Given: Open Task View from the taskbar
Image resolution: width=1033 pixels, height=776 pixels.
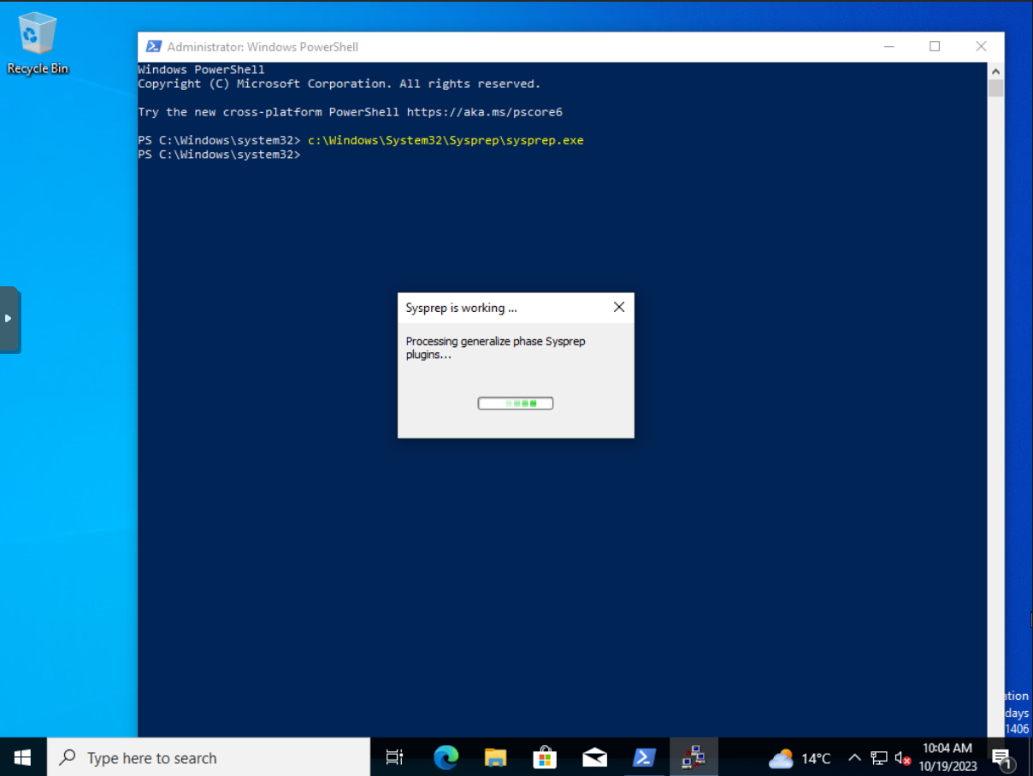Looking at the screenshot, I should pos(394,757).
